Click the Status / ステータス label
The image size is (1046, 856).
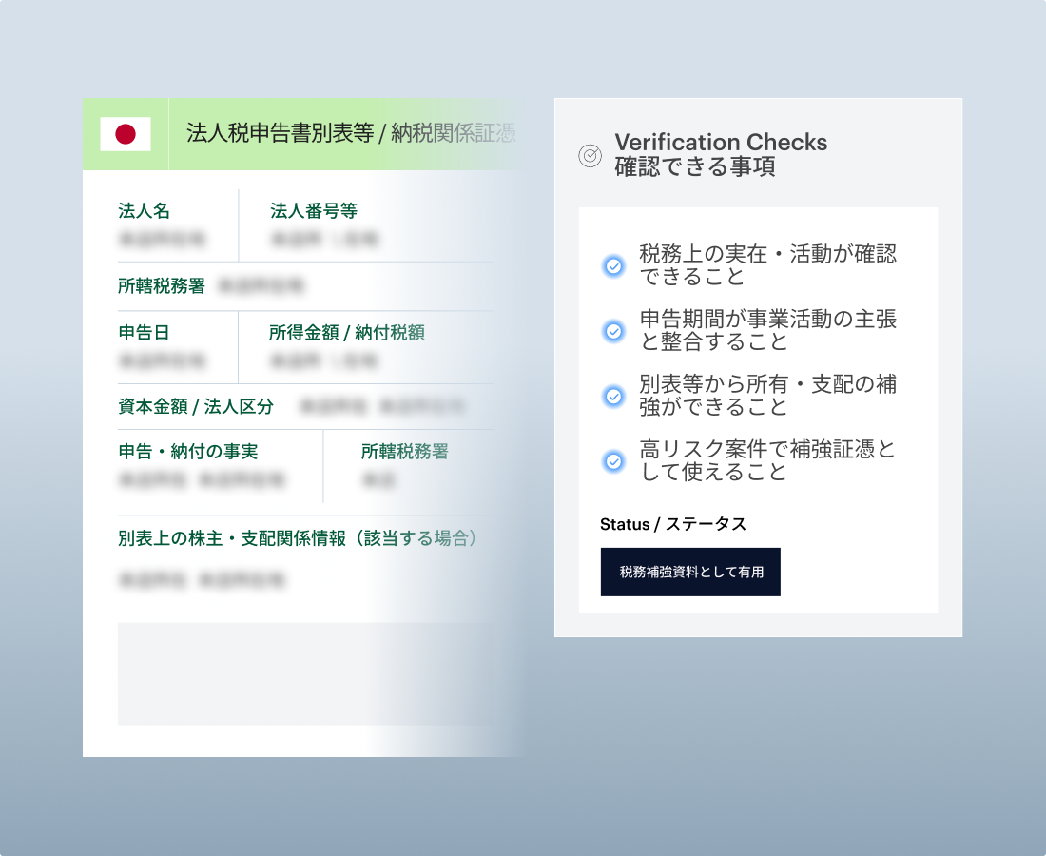point(673,524)
